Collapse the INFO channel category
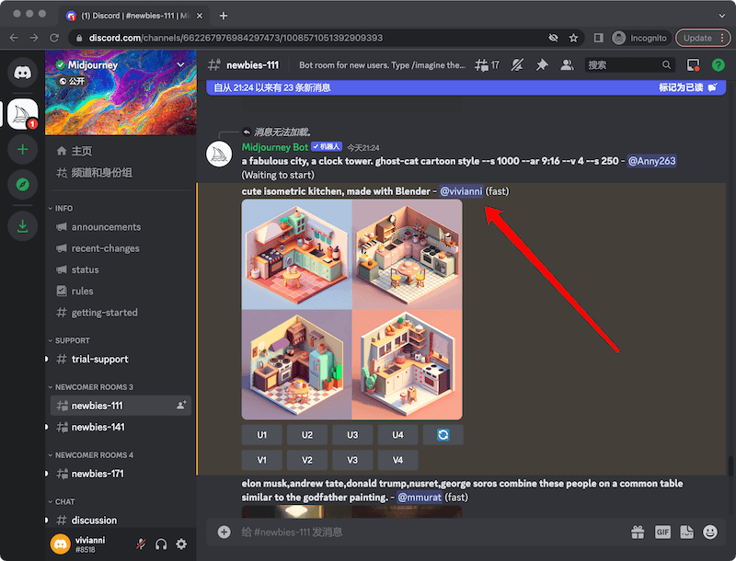This screenshot has width=736, height=561. click(x=63, y=209)
